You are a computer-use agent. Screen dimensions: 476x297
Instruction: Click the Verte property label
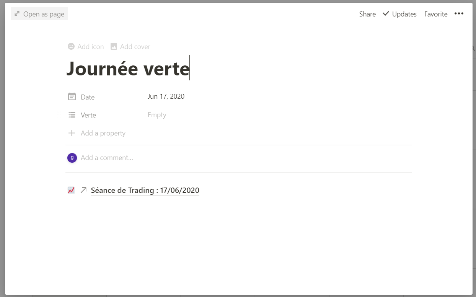[x=88, y=115]
